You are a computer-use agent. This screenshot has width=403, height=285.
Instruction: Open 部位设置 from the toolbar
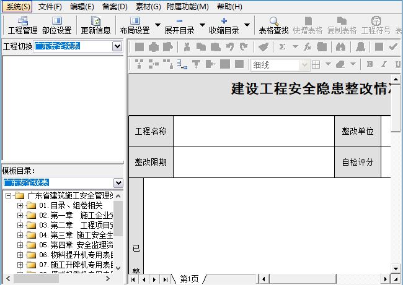click(x=56, y=25)
